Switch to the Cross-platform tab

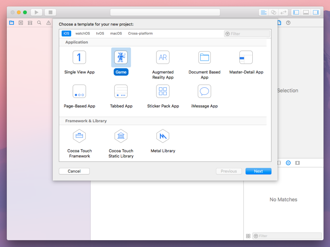click(x=141, y=33)
